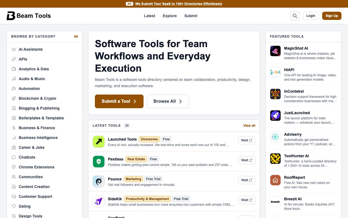This screenshot has width=348, height=218.
Task: Click the JustLaunched rocket logo
Action: [x=275, y=116]
